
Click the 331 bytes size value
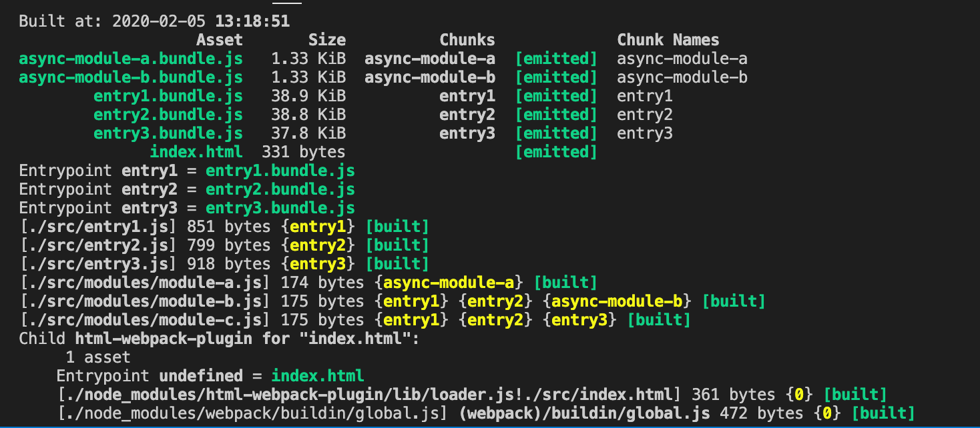tap(303, 152)
